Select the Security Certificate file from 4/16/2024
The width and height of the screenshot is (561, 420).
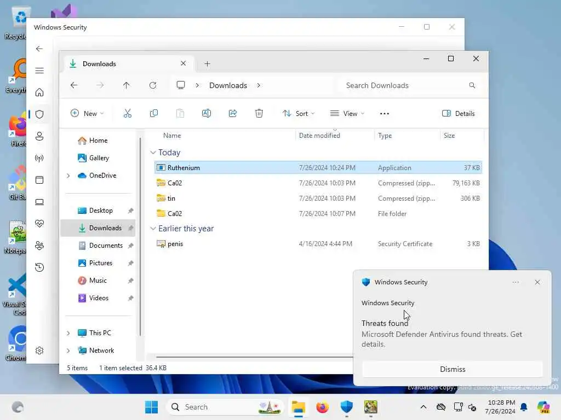[x=318, y=244]
